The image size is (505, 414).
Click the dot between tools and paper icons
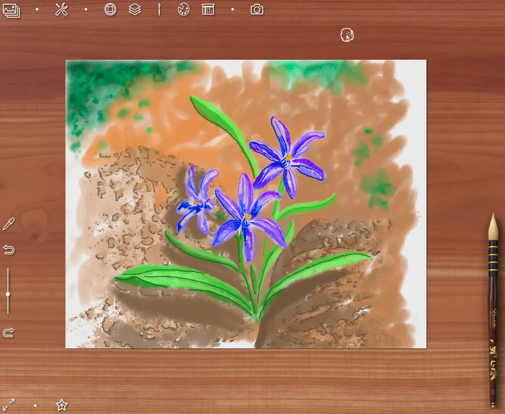point(86,9)
